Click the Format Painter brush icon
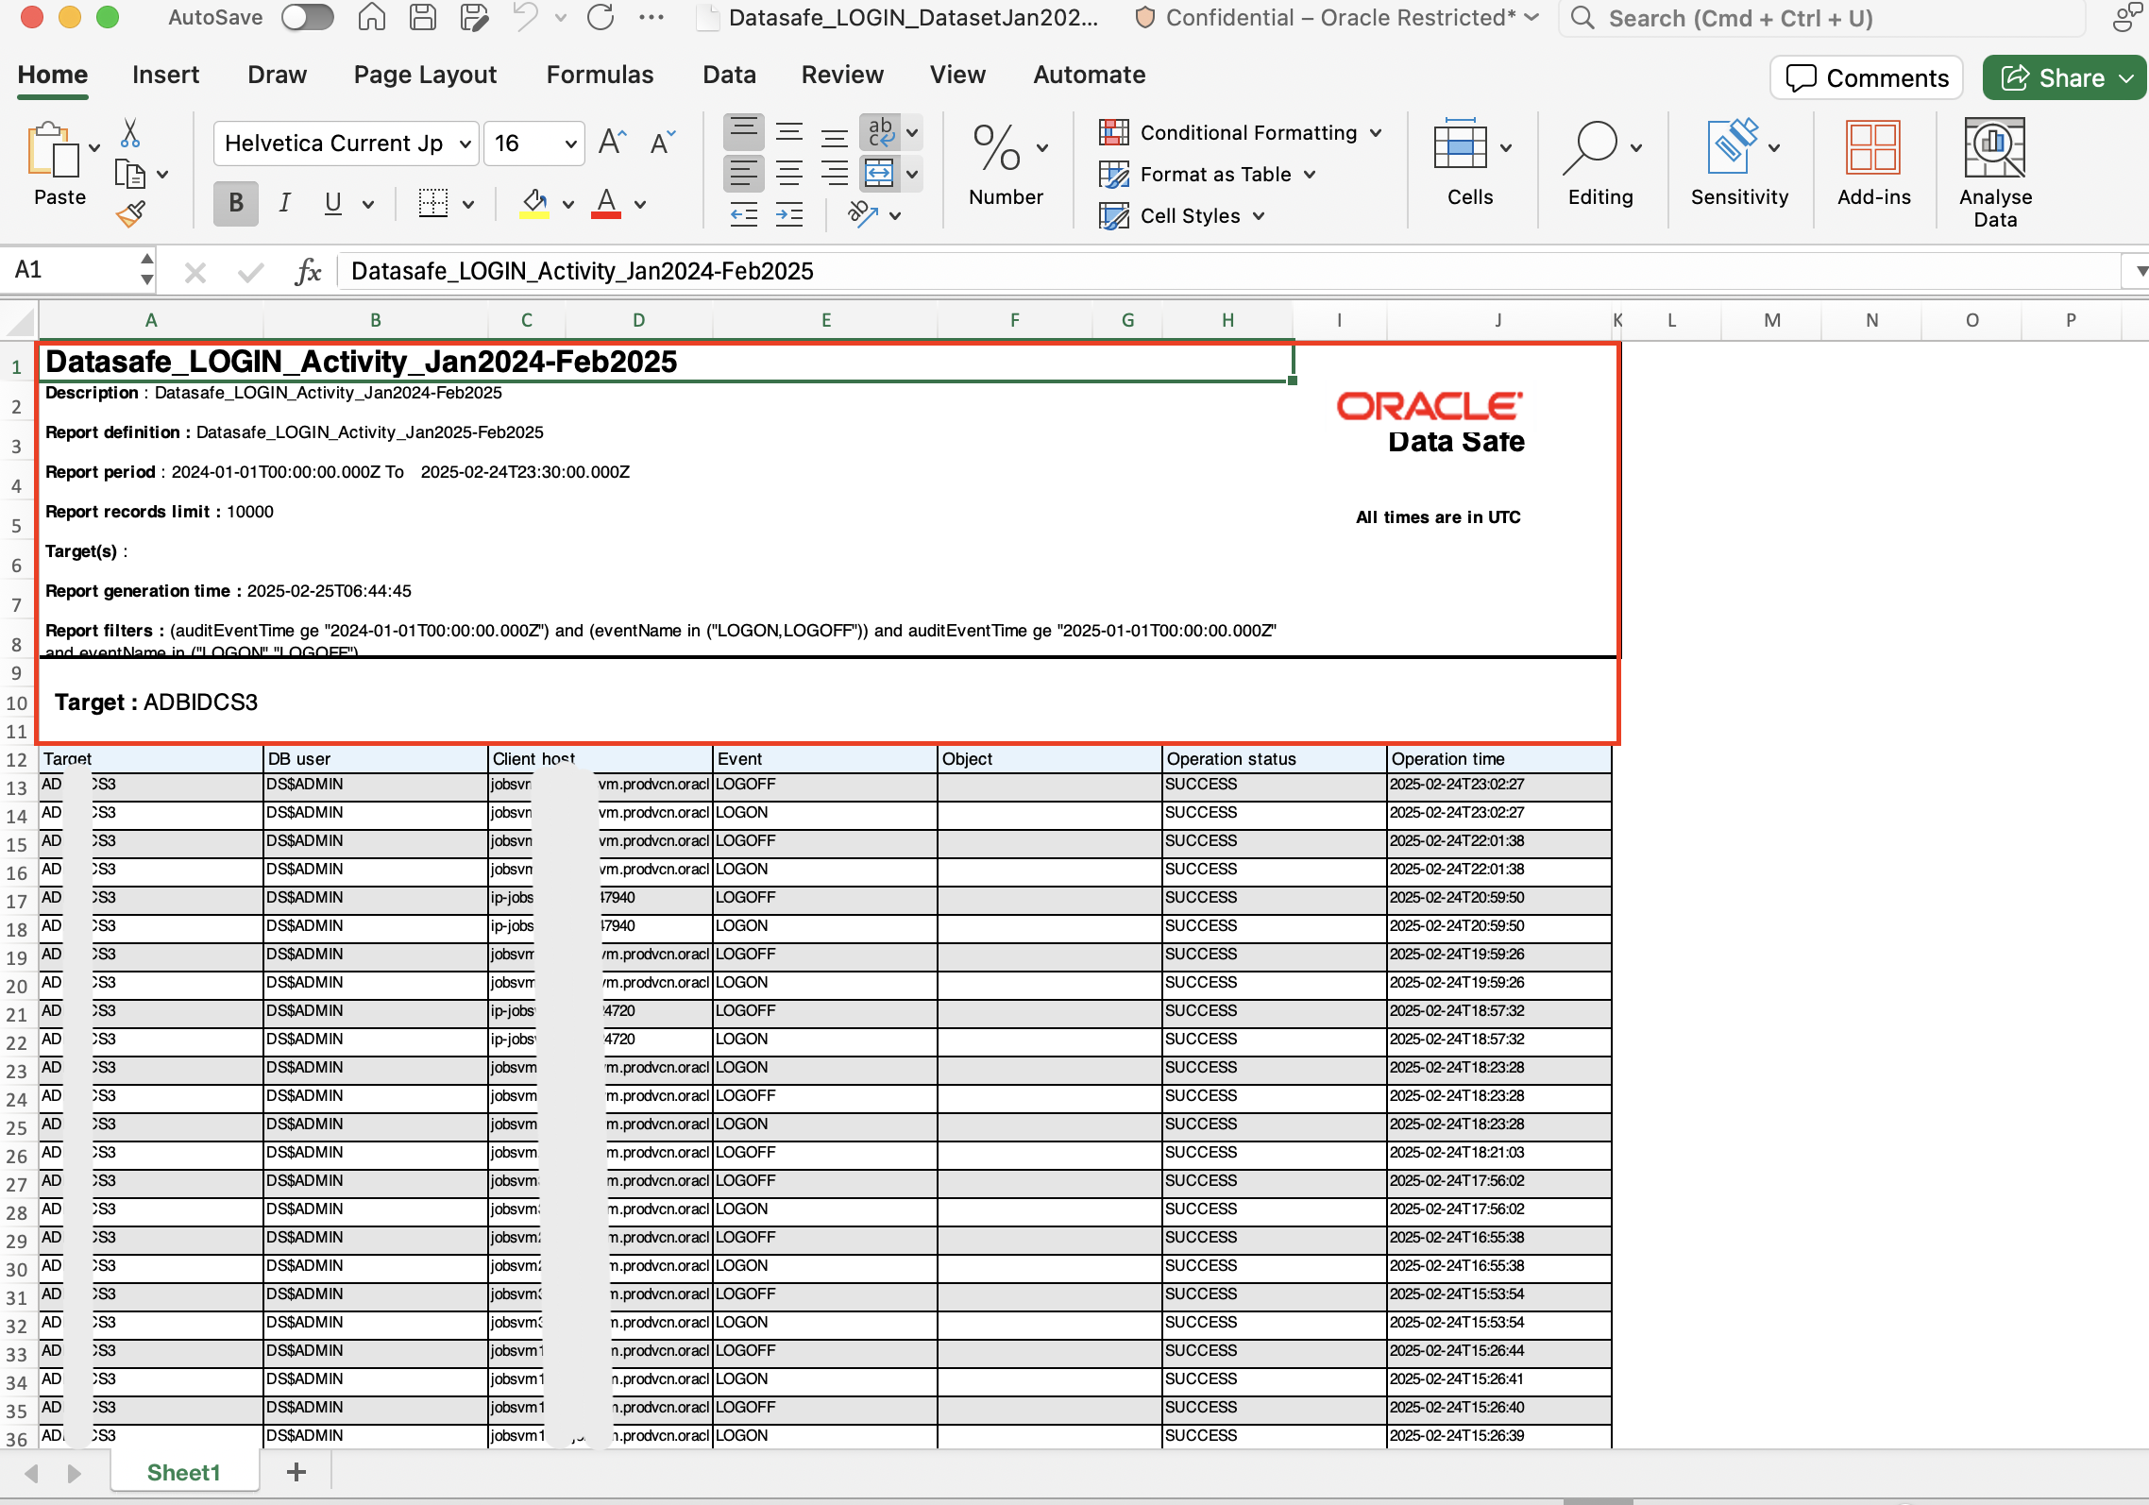 130,214
